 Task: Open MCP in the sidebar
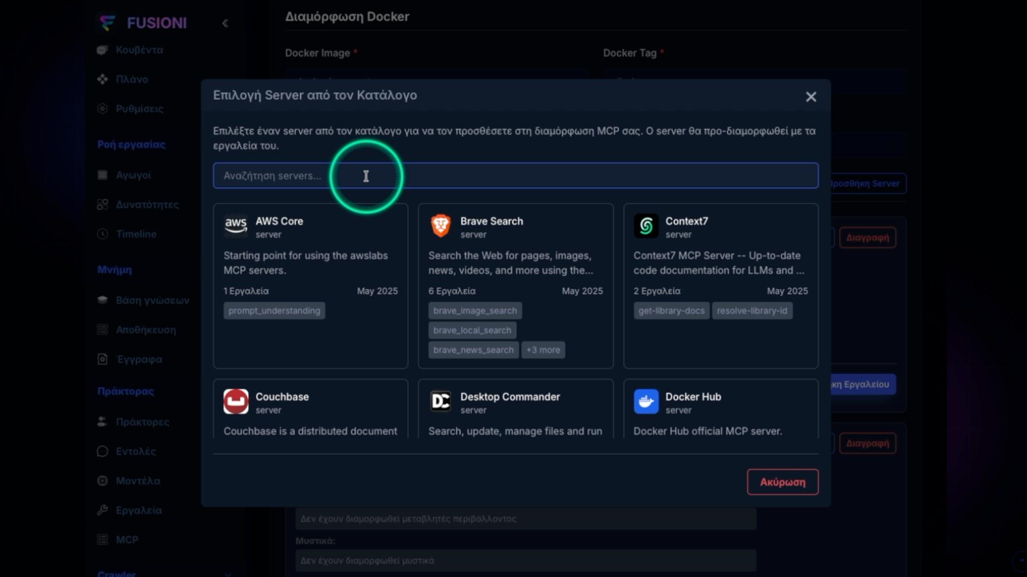pos(127,540)
